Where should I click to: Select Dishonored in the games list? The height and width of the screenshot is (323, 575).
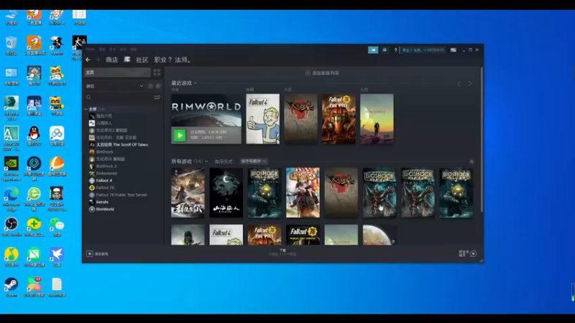(x=106, y=173)
